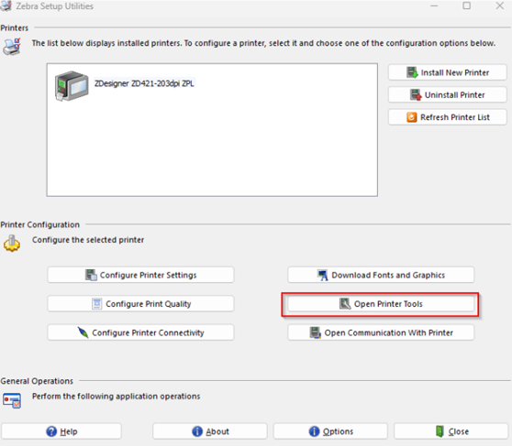
Task: Click the General Operations section icon
Action: 12,401
